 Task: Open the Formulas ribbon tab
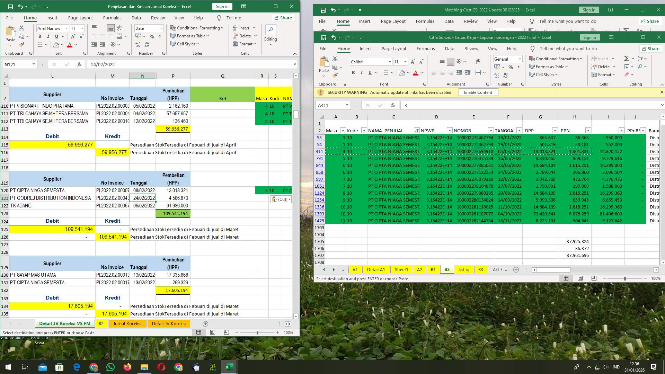112,18
